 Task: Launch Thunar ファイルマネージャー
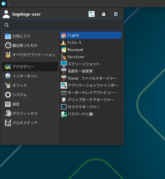(x=92, y=78)
